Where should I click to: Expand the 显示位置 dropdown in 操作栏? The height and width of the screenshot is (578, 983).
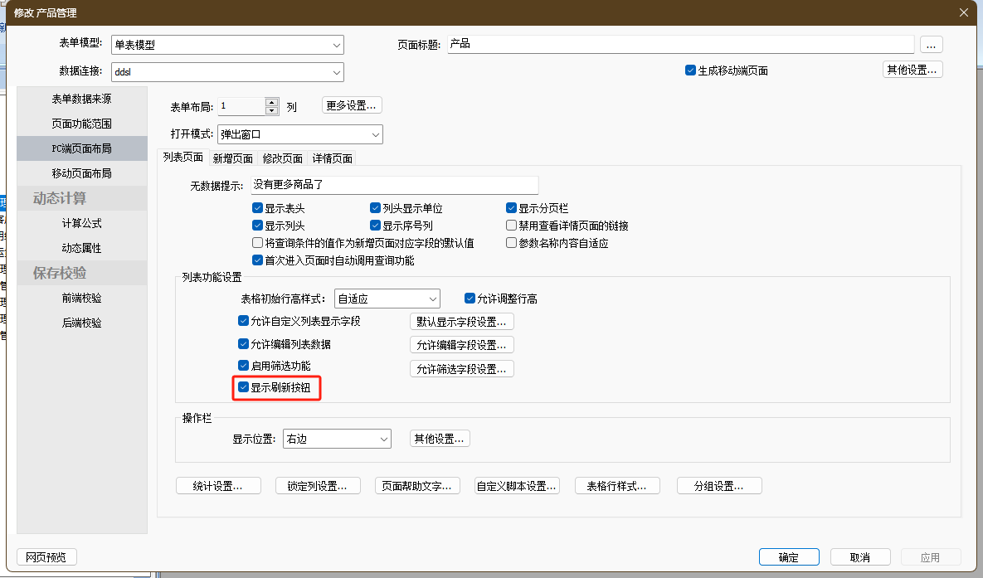pos(384,439)
